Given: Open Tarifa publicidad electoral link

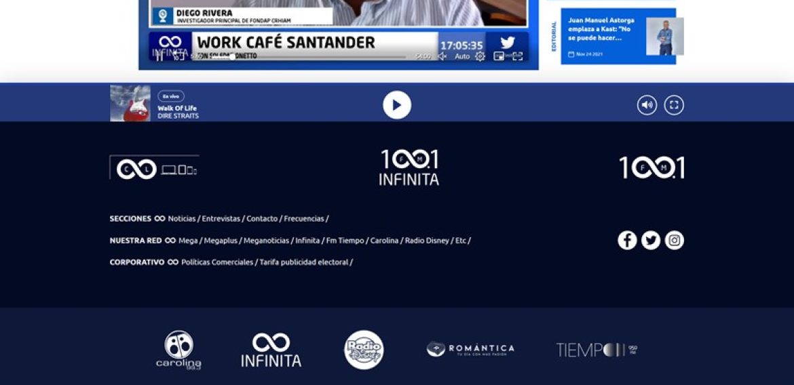Looking at the screenshot, I should (x=304, y=262).
